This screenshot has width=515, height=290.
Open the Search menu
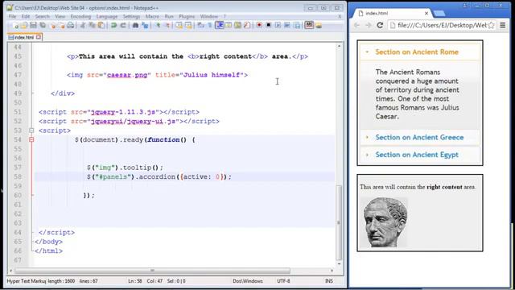tap(42, 16)
